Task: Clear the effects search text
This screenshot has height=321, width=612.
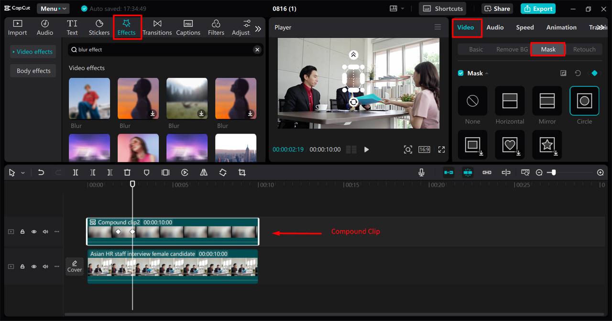Action: pyautogui.click(x=257, y=50)
